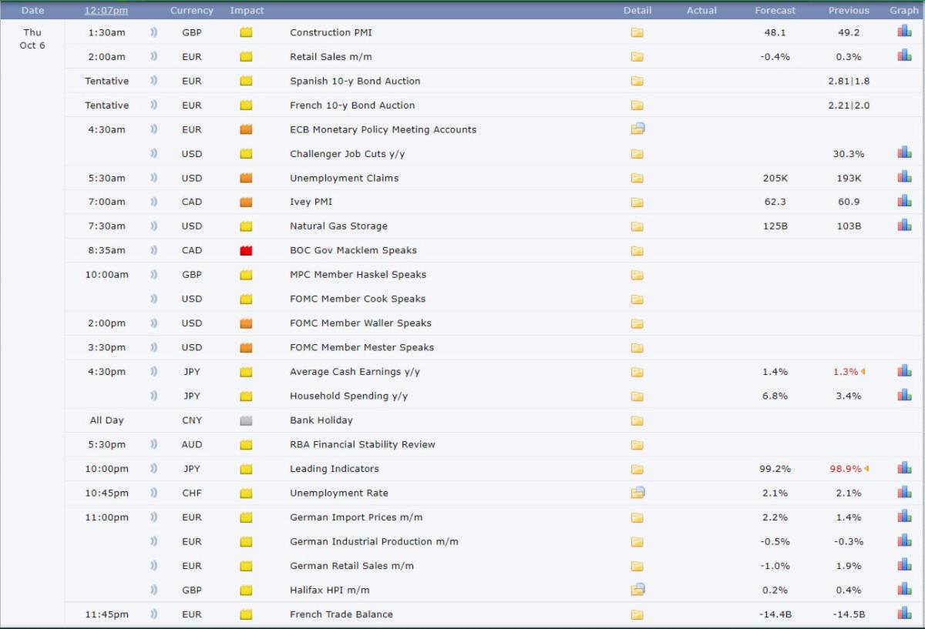Open detail folder for BOC Gov Macklem Speaks
Viewport: 925px width, 629px height.
point(637,250)
